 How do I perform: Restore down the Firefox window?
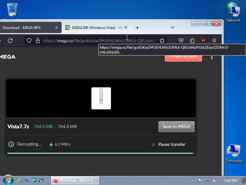point(206,24)
